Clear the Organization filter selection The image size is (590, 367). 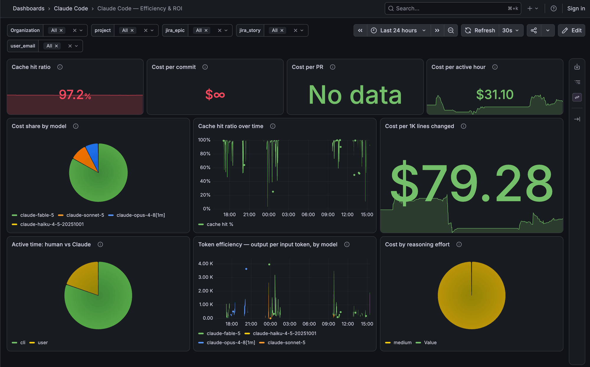(75, 30)
